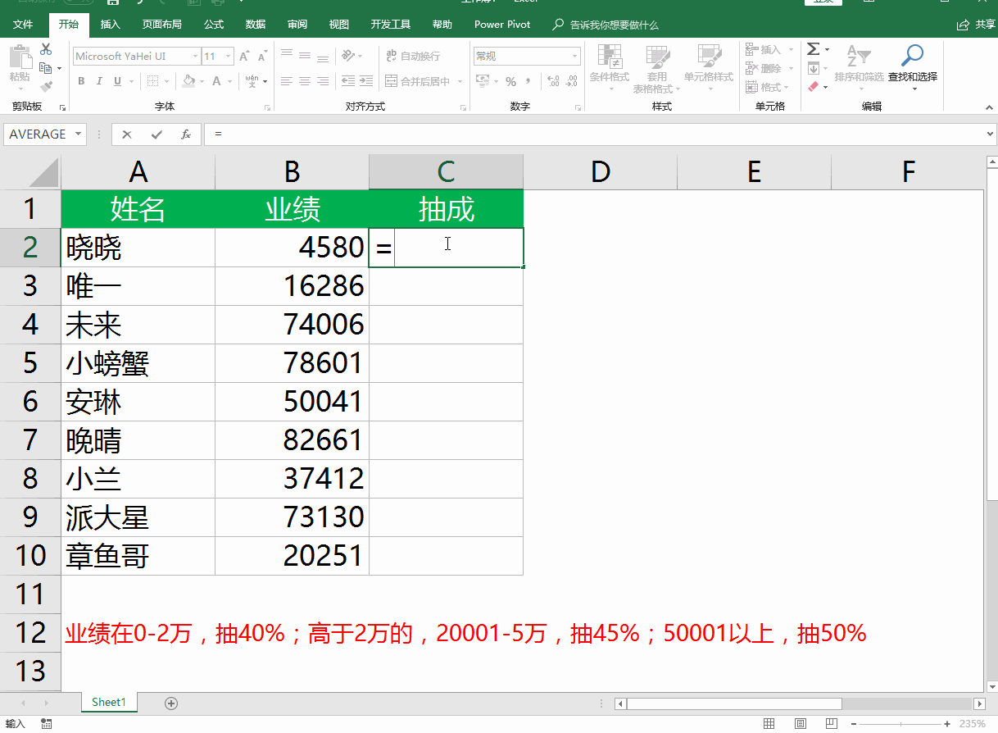Click the Paste clipboard icon
The width and height of the screenshot is (998, 733).
[20, 57]
